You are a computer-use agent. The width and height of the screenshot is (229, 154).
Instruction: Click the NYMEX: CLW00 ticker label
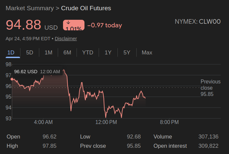pyautogui.click(x=198, y=22)
